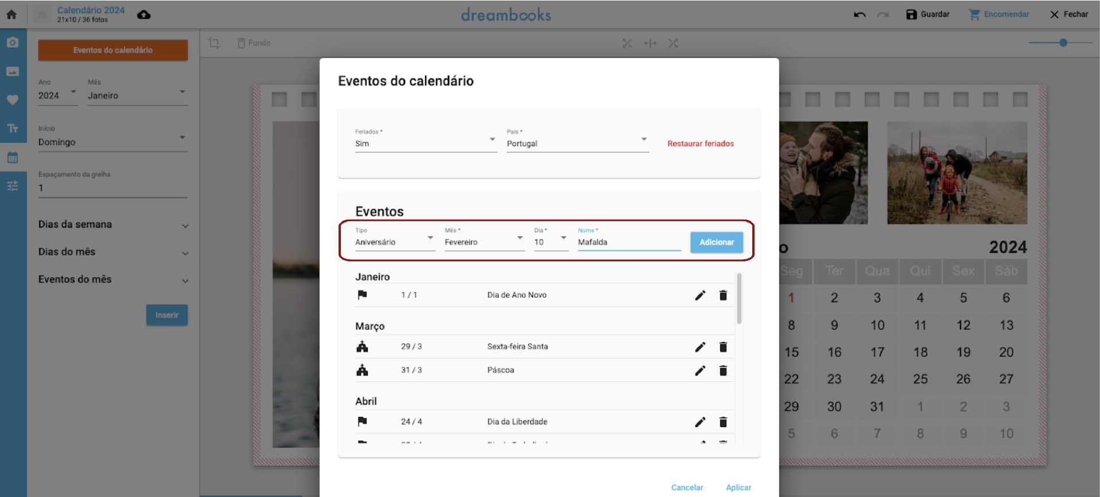Screen dimensions: 1100x497
Task: Click the undo arrow icon
Action: point(859,15)
